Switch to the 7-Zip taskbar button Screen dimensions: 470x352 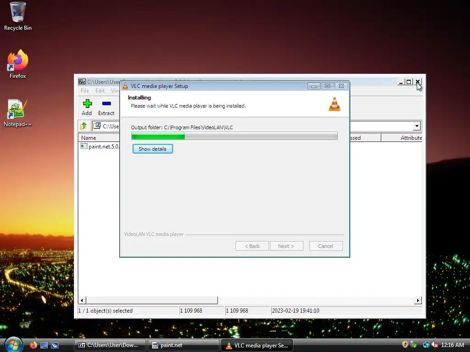point(110,345)
